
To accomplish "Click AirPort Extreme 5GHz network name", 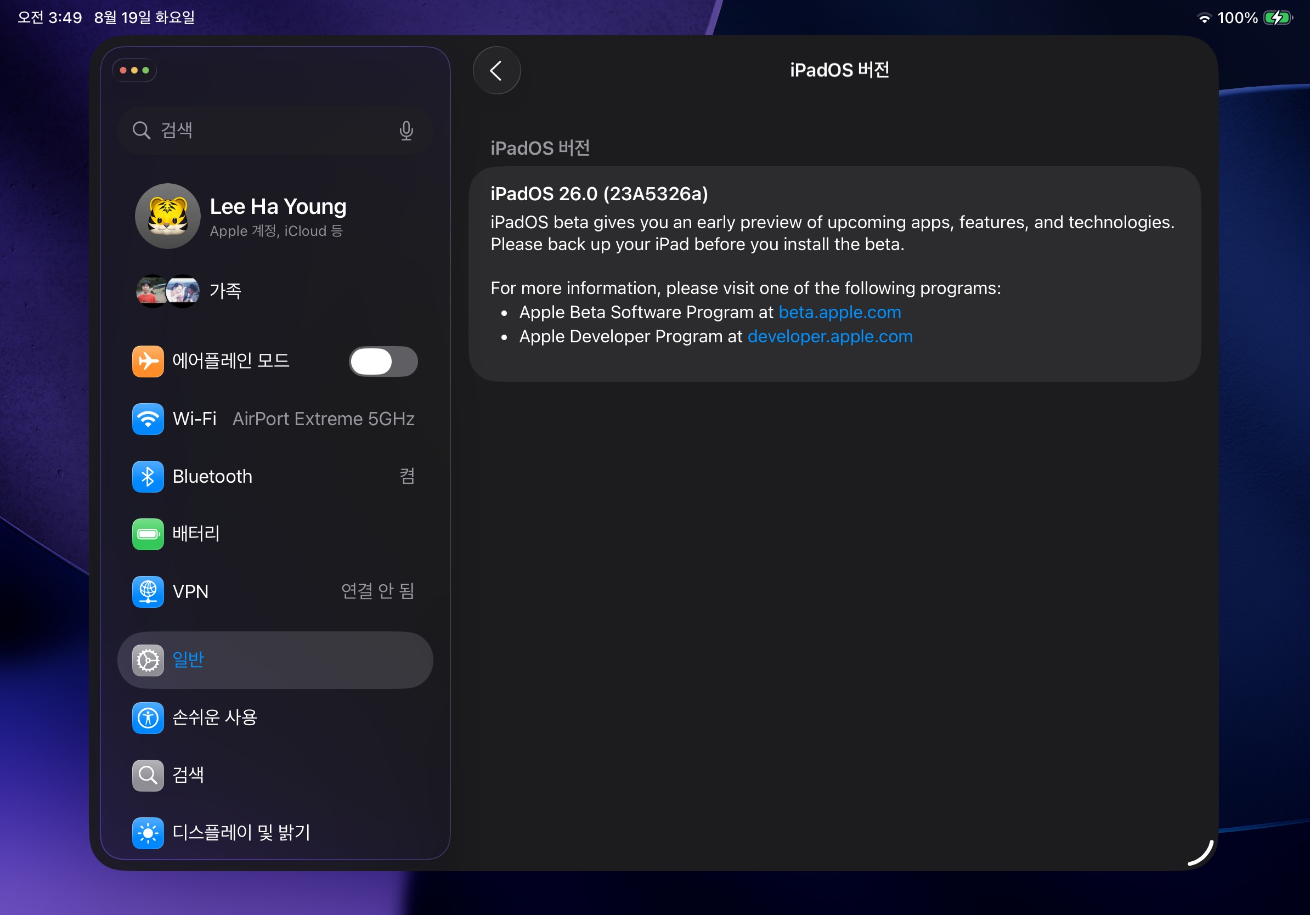I will (324, 419).
